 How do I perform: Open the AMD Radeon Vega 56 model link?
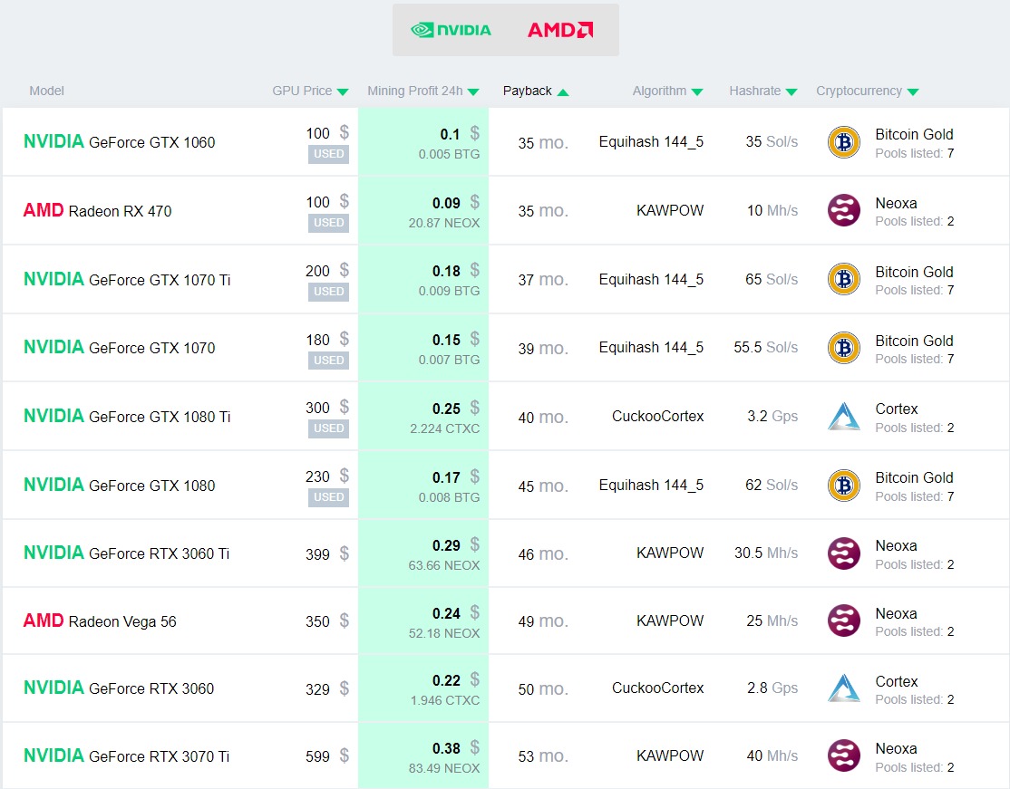[x=100, y=621]
